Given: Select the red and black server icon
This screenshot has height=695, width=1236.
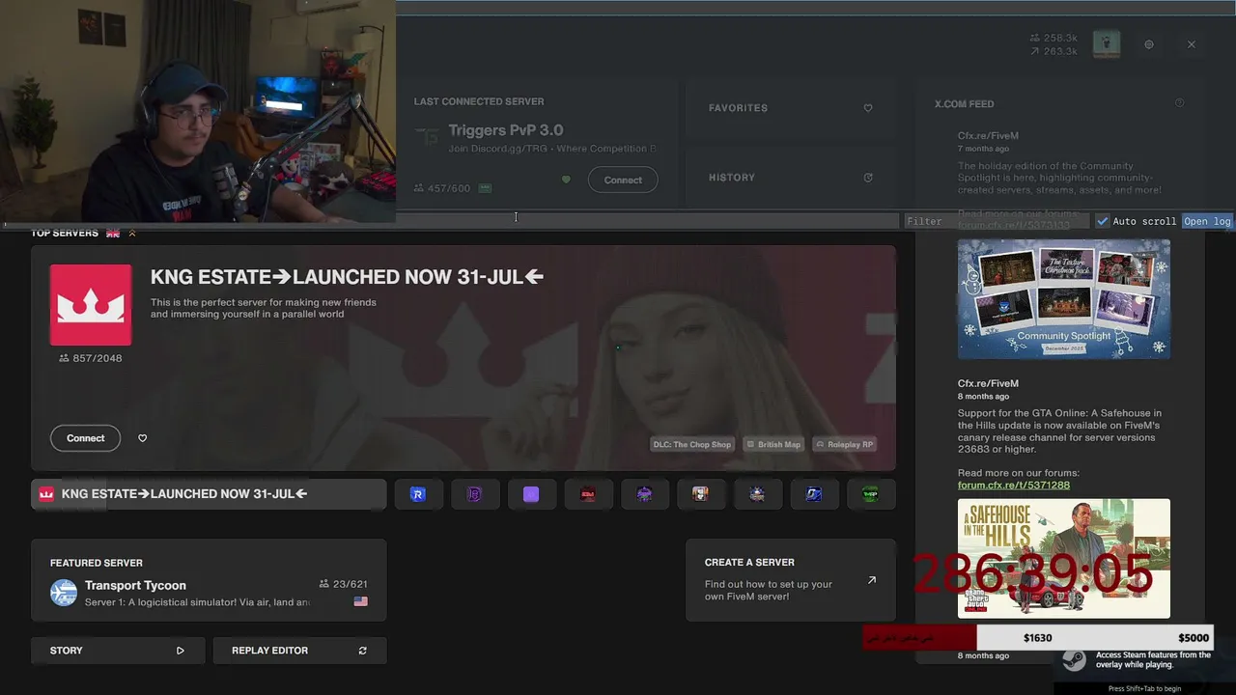Looking at the screenshot, I should tap(587, 494).
